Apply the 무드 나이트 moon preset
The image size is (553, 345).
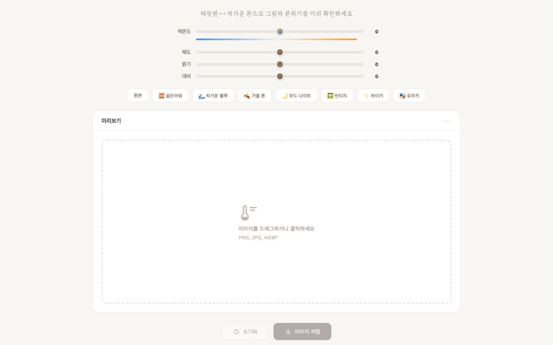pos(297,95)
